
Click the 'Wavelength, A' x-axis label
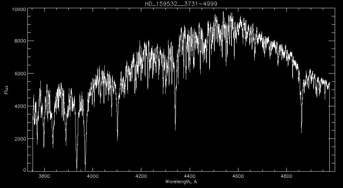(181, 182)
